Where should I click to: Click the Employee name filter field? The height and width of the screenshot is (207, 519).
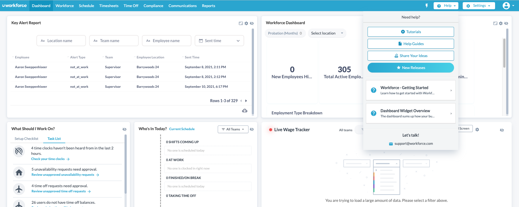[166, 41]
